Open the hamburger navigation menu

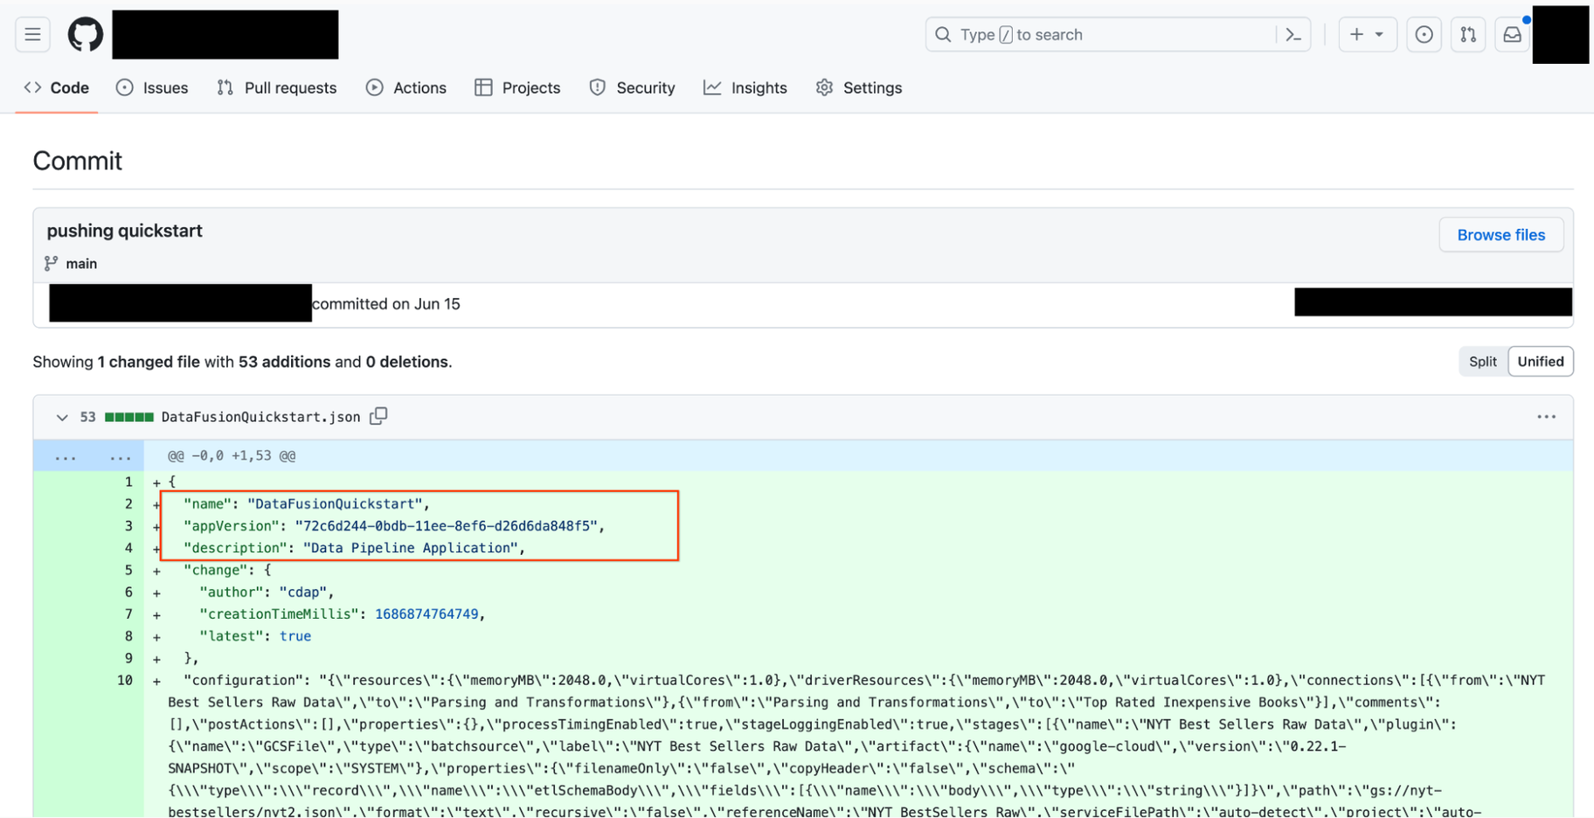[x=32, y=35]
